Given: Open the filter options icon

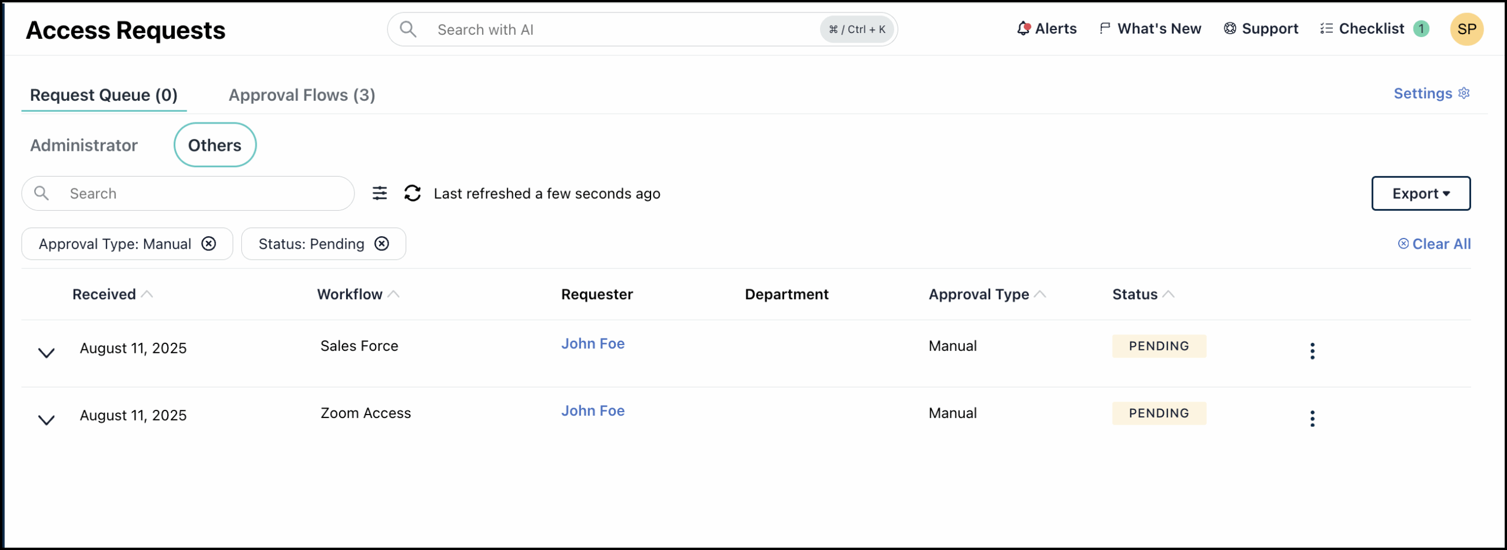Looking at the screenshot, I should point(380,193).
